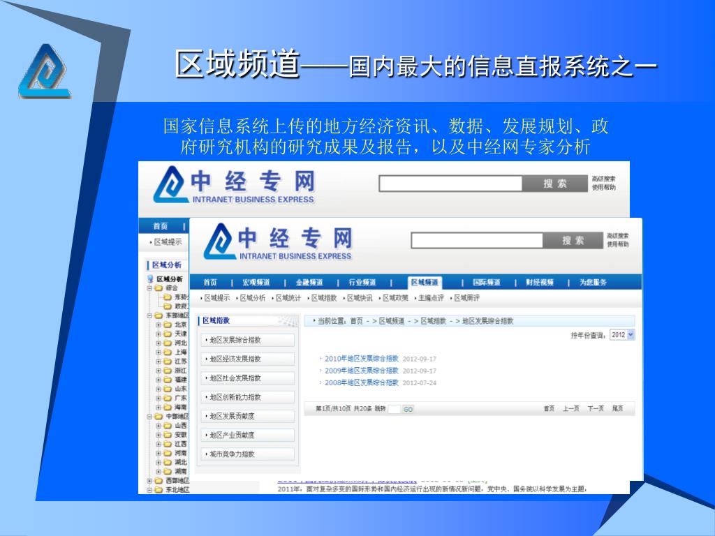Open the 财经视频 tab
Image resolution: width=715 pixels, height=536 pixels.
click(x=540, y=283)
